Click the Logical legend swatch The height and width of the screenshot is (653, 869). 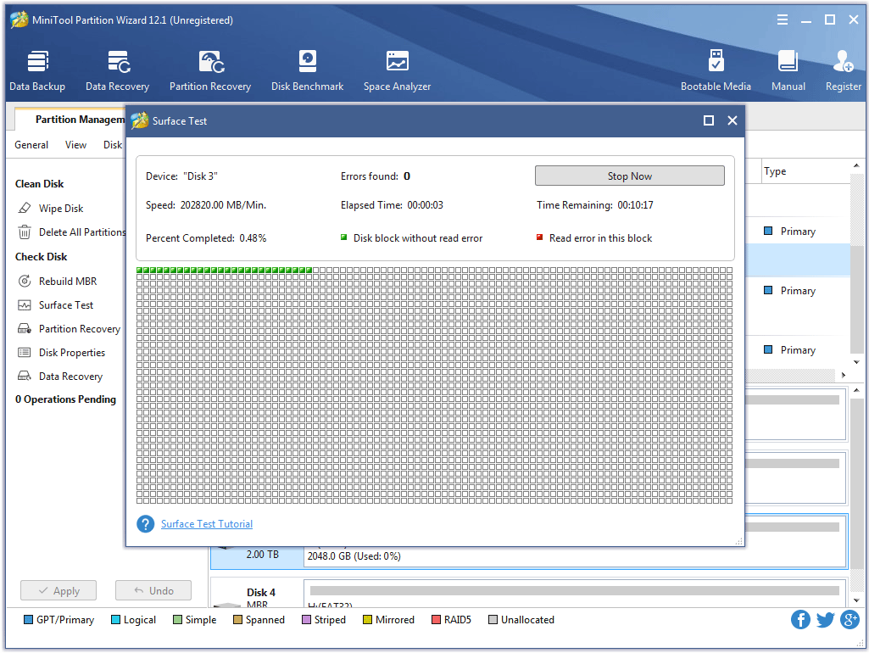click(x=116, y=620)
